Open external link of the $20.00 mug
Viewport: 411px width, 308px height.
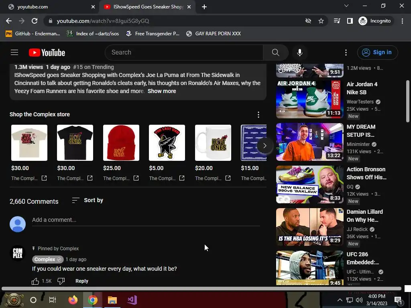pyautogui.click(x=228, y=178)
